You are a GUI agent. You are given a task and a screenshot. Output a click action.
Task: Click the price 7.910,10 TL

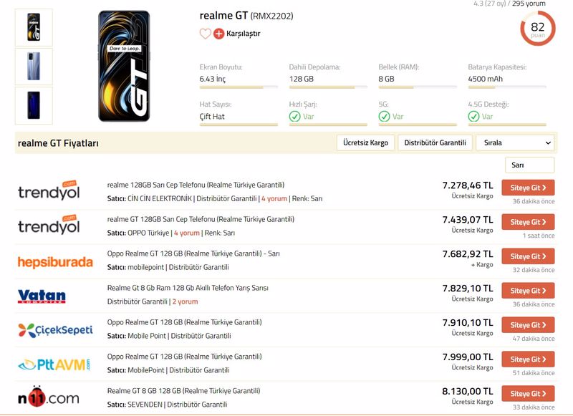(468, 323)
